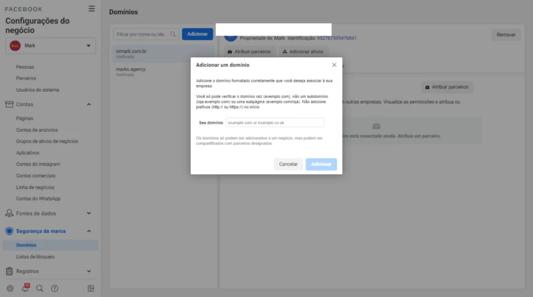Select Linha de negócios
Screen dimensions: 533x297
(x=35, y=187)
